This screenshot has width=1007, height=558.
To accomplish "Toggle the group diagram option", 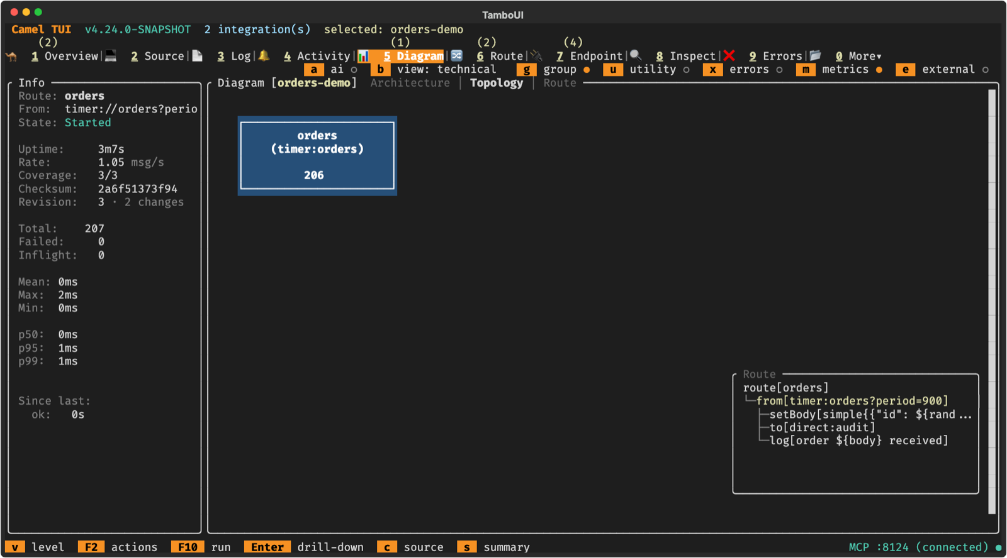I will (x=554, y=70).
